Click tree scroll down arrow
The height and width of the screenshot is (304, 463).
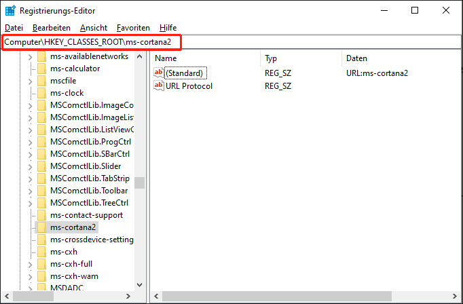click(140, 285)
